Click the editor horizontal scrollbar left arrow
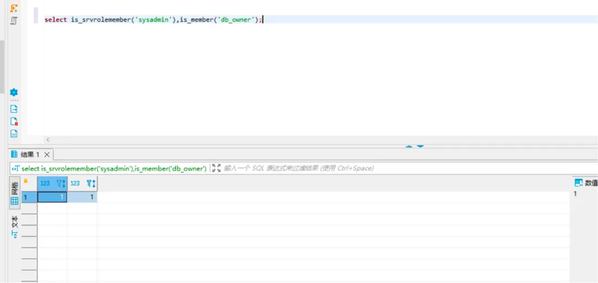 [x=48, y=140]
